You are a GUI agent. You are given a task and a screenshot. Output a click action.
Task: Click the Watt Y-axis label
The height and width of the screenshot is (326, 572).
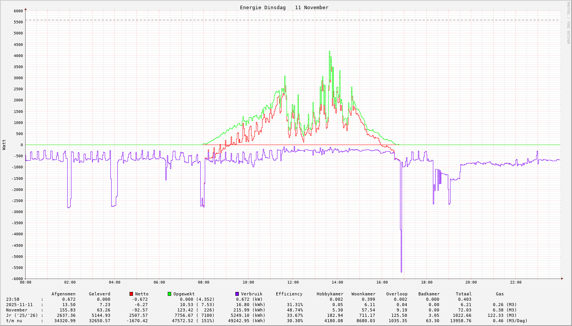click(x=4, y=145)
